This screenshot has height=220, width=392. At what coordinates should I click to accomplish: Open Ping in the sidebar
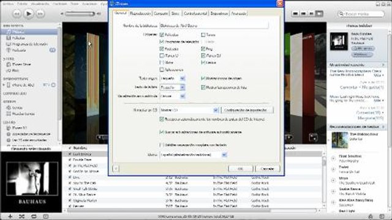pyautogui.click(x=15, y=71)
